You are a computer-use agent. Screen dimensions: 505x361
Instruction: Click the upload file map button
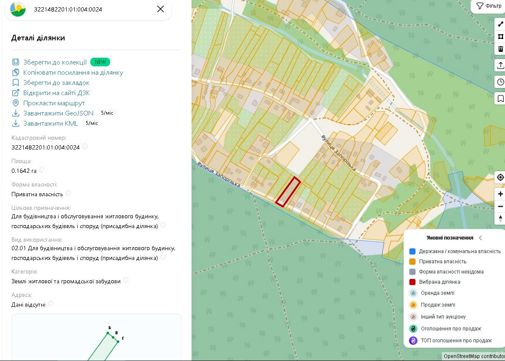tap(500, 65)
